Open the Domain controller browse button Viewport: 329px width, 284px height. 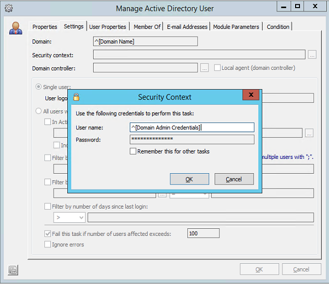pyautogui.click(x=204, y=68)
